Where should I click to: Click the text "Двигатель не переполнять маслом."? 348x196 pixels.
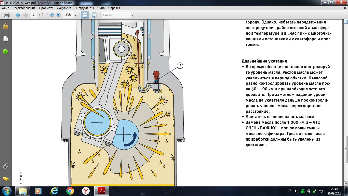click(280, 117)
